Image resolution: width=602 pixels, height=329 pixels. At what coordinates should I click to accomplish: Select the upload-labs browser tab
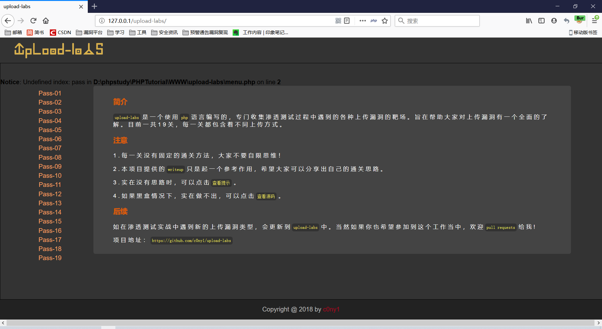[44, 7]
